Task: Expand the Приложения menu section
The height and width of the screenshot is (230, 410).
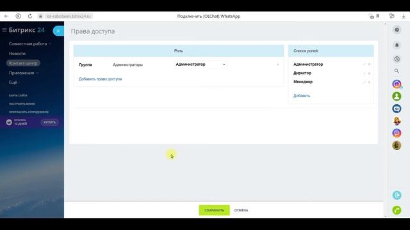Action: coord(24,73)
